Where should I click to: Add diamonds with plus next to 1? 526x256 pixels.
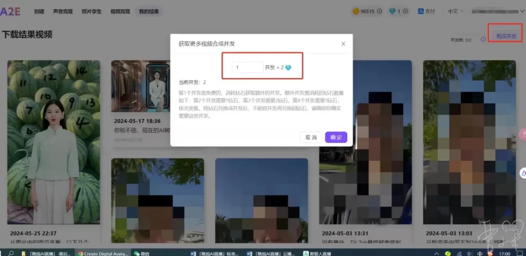point(405,11)
